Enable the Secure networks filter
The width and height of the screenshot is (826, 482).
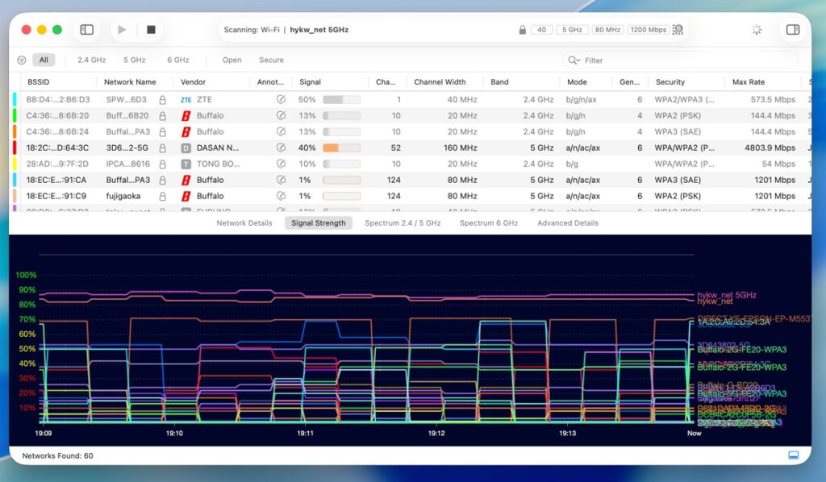point(271,60)
